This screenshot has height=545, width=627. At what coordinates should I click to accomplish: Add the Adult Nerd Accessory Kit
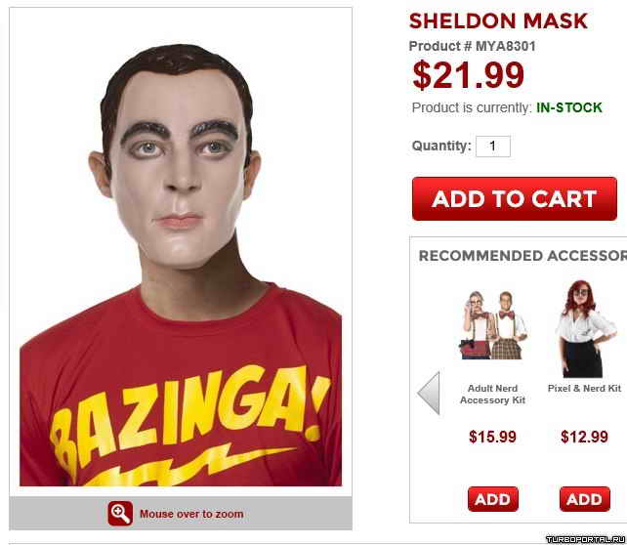coord(492,499)
